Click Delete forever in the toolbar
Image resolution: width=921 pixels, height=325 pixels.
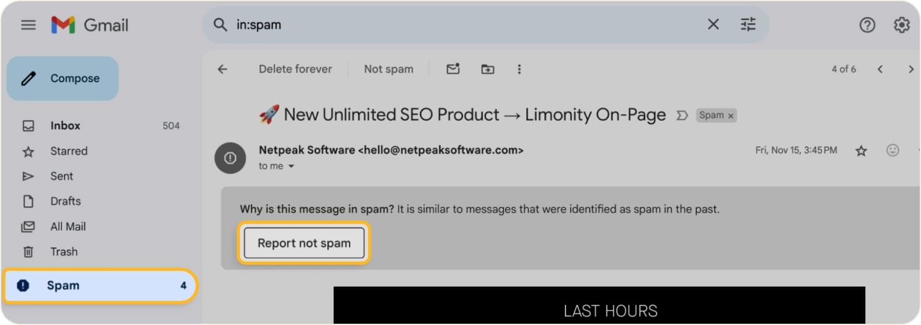pos(295,69)
